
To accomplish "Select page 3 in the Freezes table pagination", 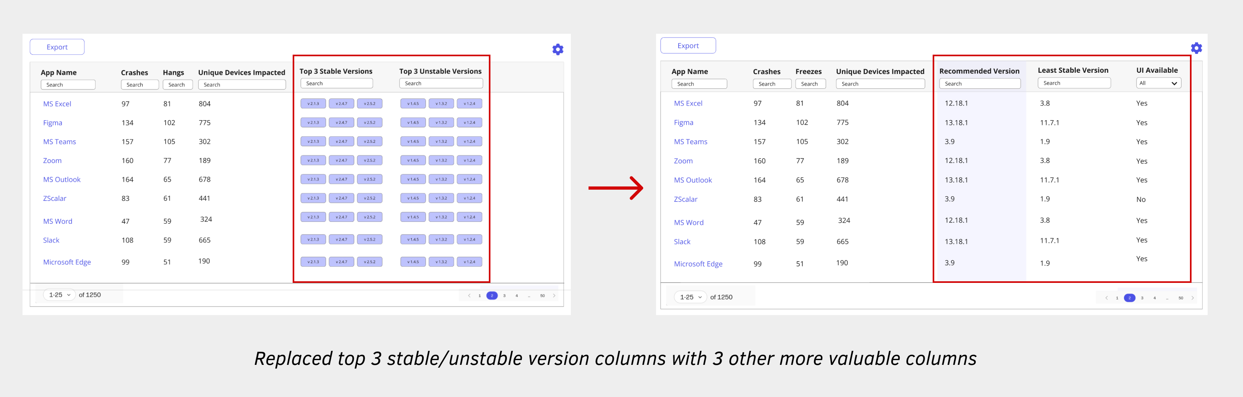I will pos(1142,298).
